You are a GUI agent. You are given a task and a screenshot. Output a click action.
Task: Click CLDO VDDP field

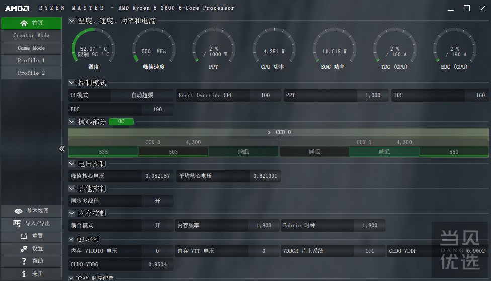438,251
